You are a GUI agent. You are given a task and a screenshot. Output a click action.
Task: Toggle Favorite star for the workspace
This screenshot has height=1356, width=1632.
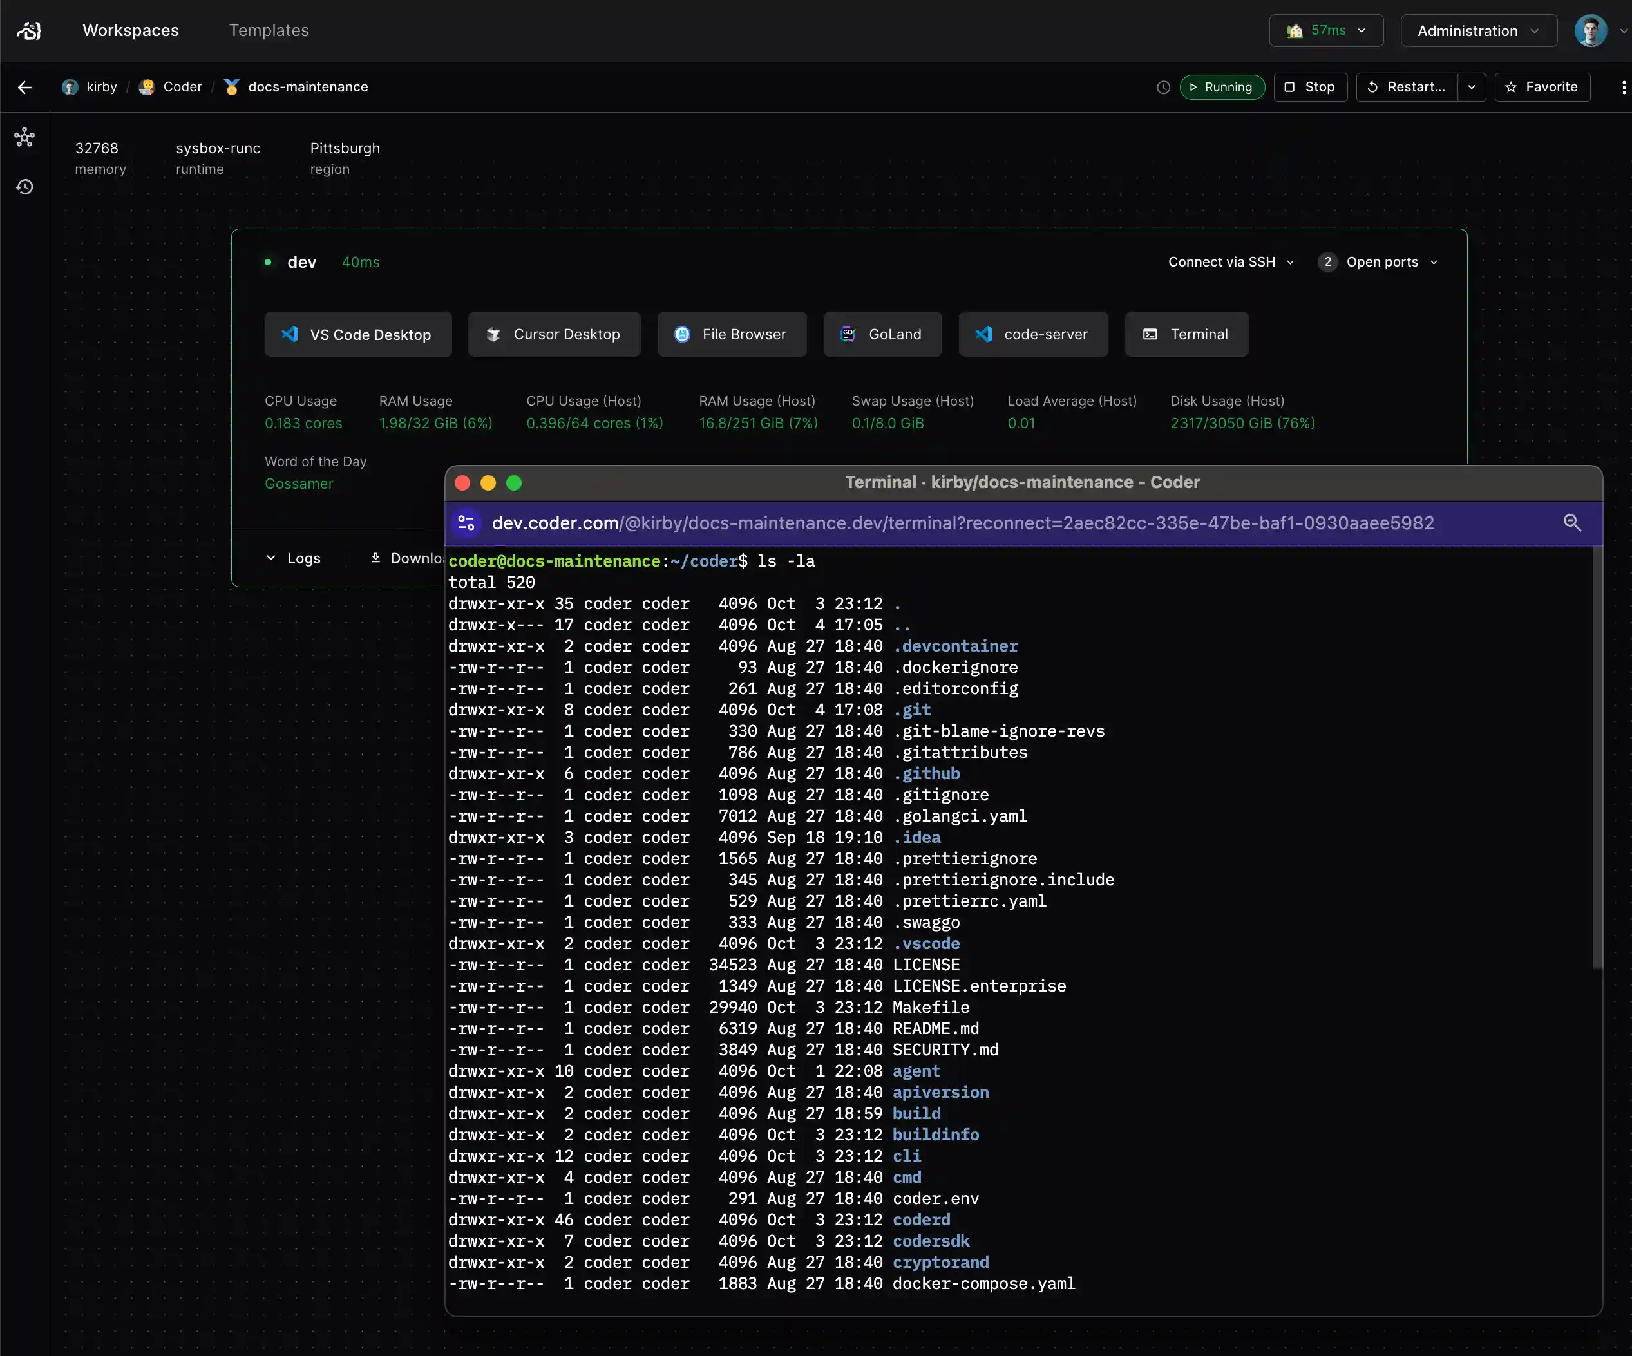[1542, 87]
